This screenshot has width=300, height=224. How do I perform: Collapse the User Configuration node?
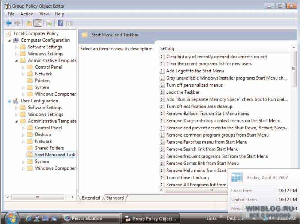9,101
